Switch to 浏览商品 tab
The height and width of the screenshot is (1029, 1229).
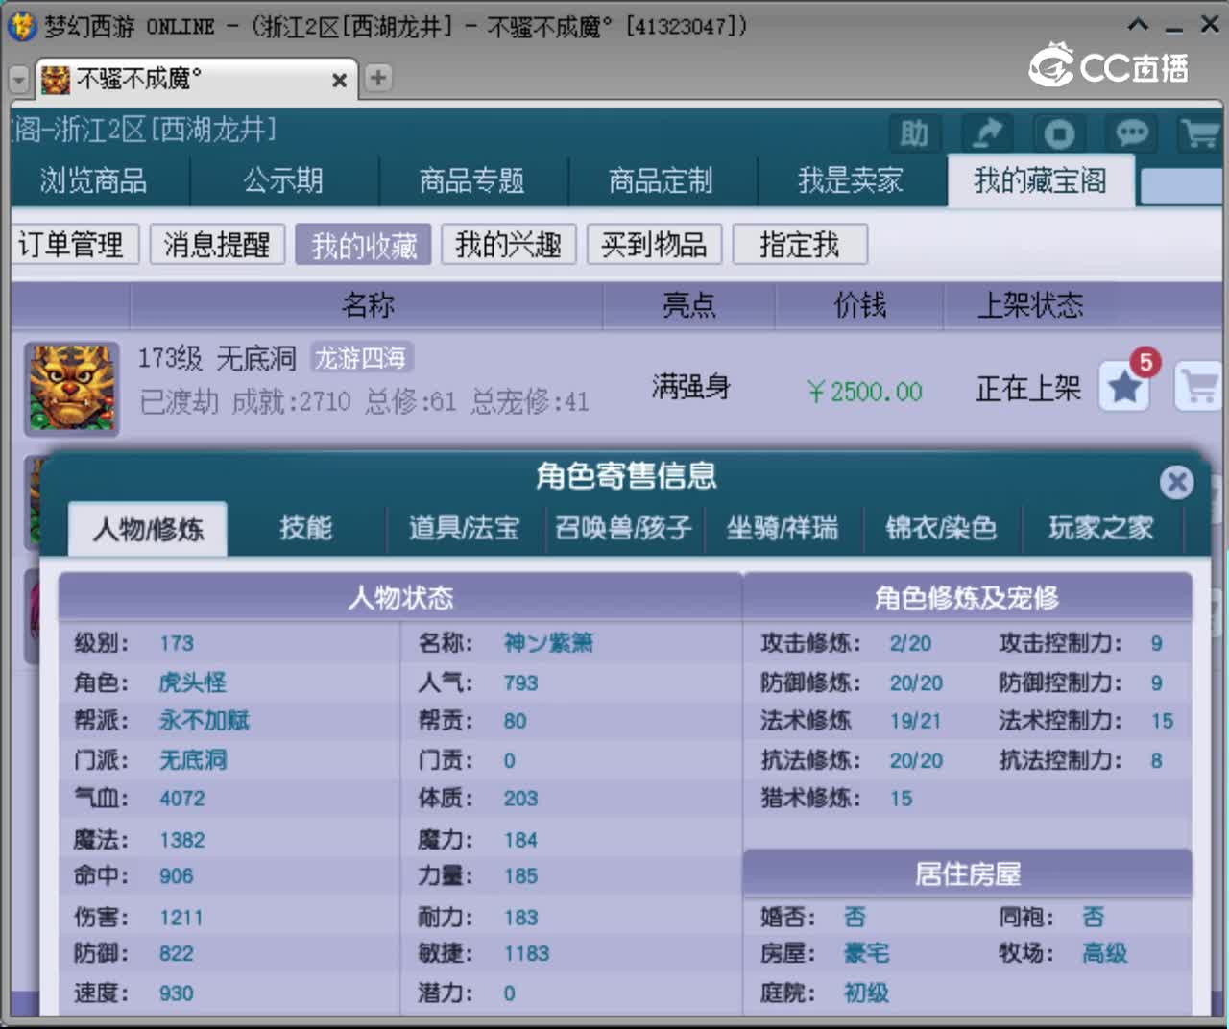(x=94, y=180)
